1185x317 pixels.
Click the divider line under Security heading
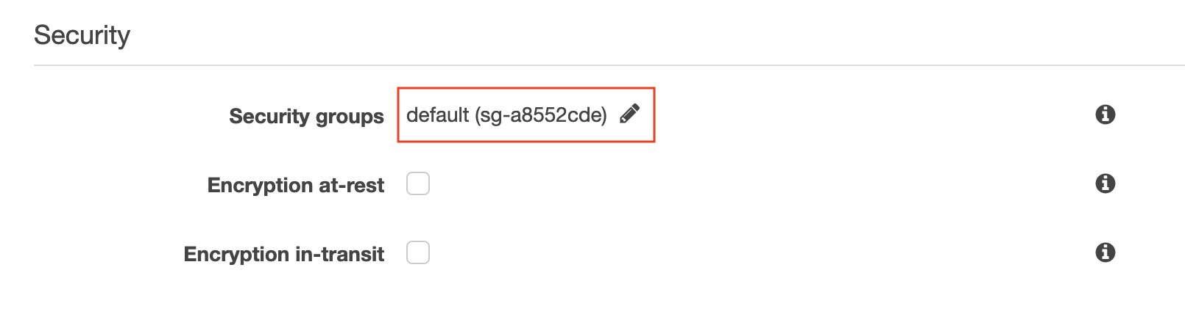(589, 65)
